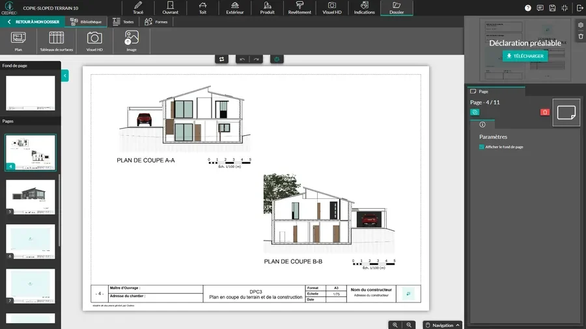Toggle Afficher le fond de page checkbox
This screenshot has width=586, height=329.
click(x=482, y=147)
